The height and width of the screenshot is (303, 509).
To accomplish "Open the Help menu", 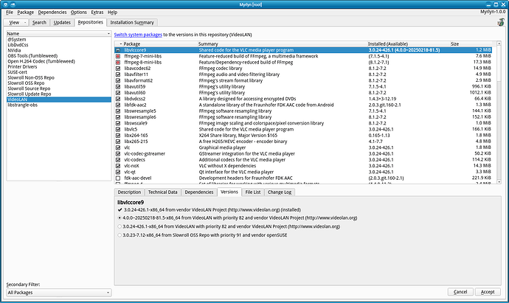I will (x=112, y=13).
